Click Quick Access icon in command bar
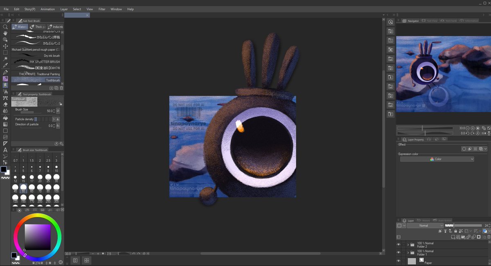This screenshot has height=266, width=491. tap(391, 22)
